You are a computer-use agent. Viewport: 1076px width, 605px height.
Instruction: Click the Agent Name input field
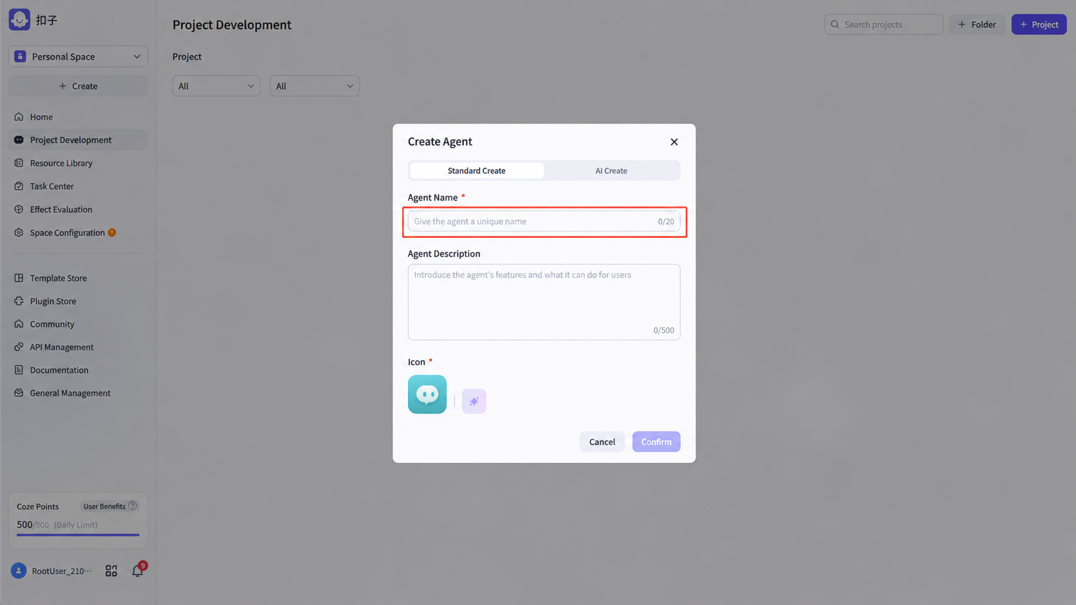[544, 221]
